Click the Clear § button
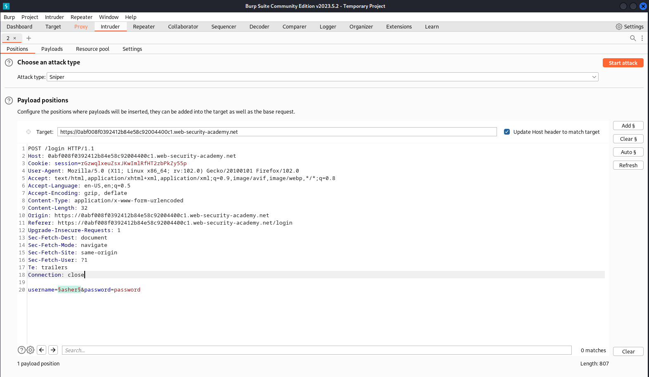 (x=628, y=139)
